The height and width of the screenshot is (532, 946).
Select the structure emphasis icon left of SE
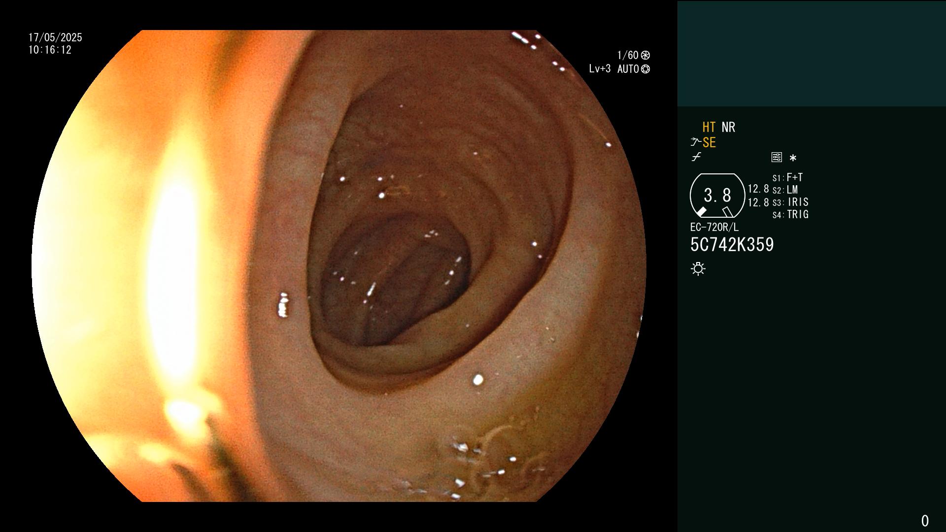click(x=696, y=142)
